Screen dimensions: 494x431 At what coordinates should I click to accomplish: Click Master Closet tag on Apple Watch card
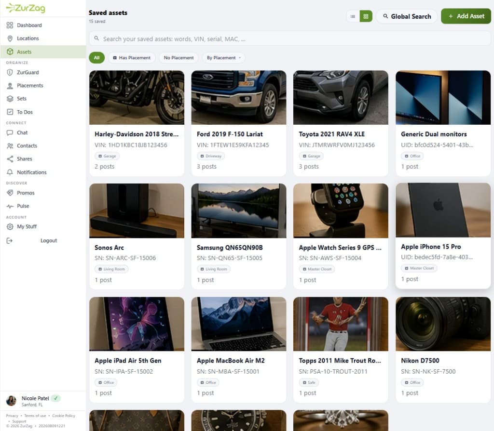click(317, 269)
